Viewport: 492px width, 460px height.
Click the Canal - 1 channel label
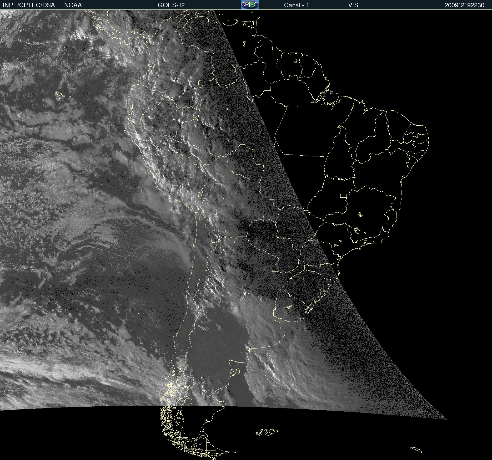pos(296,5)
